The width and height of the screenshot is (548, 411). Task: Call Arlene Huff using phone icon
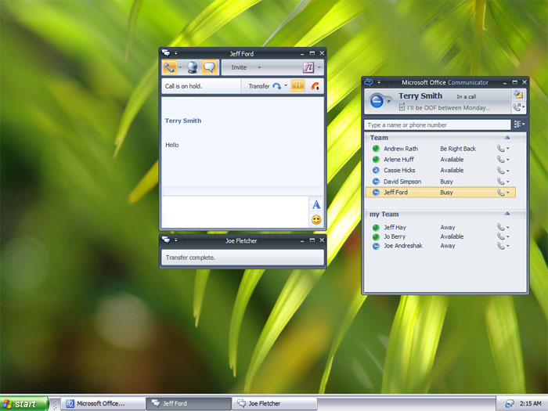point(500,160)
